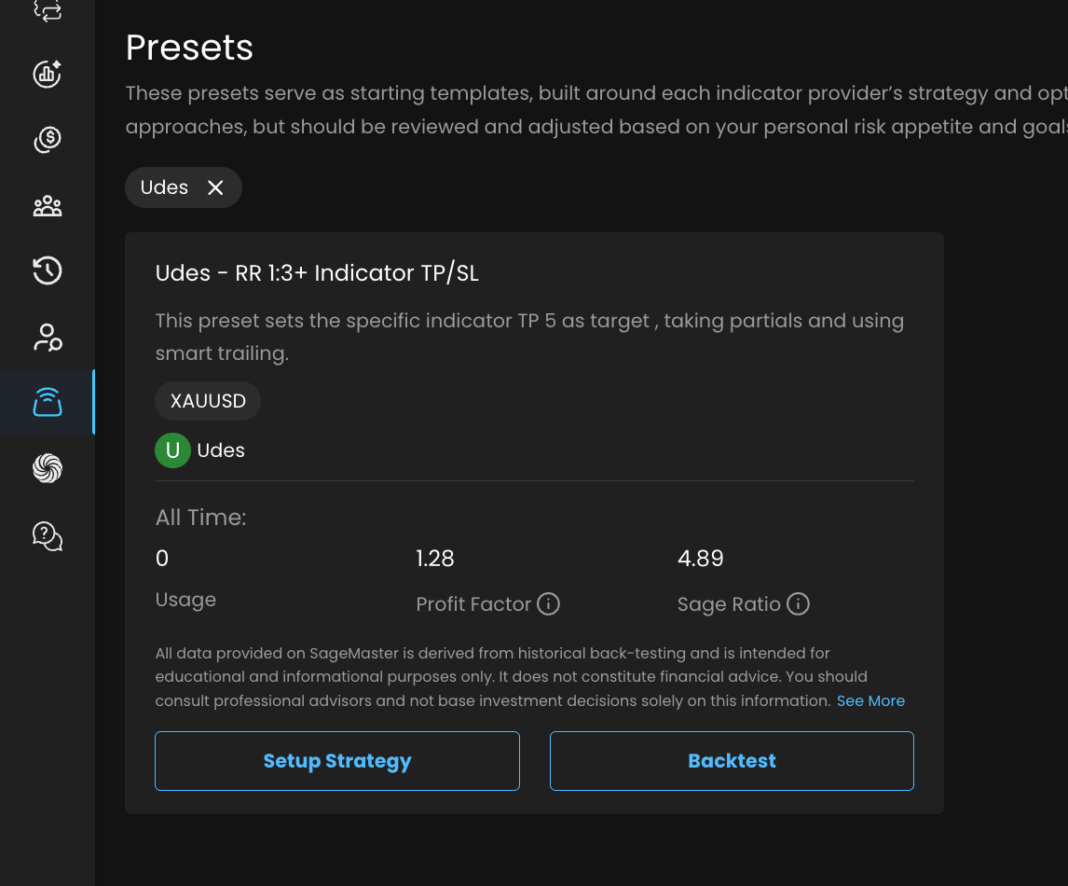Image resolution: width=1068 pixels, height=886 pixels.
Task: Select the highlighted signal sidebar icon
Action: point(48,402)
